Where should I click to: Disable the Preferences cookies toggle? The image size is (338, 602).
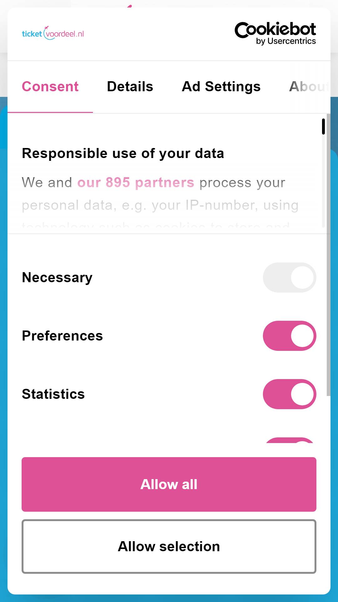click(x=289, y=336)
